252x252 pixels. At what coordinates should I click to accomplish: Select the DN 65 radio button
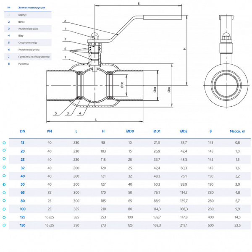coord(4,192)
